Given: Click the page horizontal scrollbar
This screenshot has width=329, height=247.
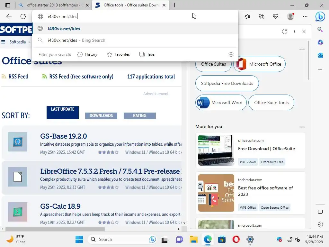Looking at the screenshot, I should click(55, 229).
